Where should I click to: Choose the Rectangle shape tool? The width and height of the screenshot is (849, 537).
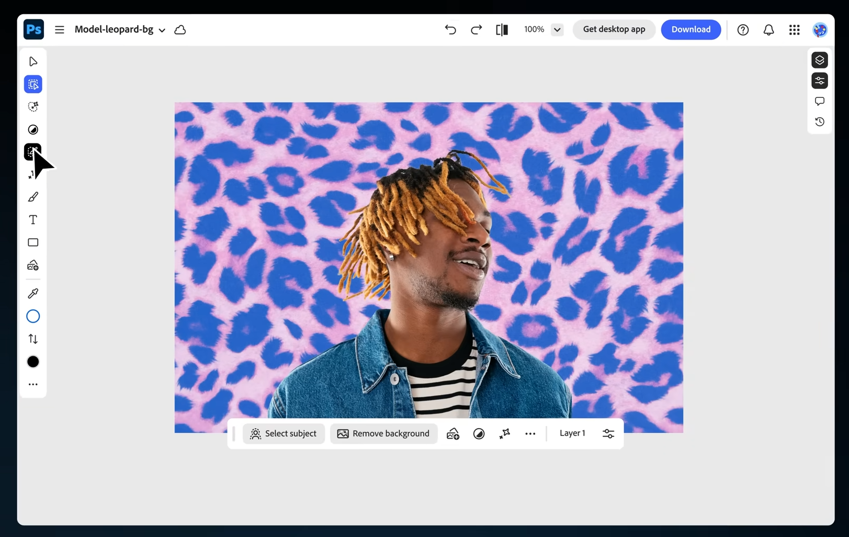[x=33, y=242]
